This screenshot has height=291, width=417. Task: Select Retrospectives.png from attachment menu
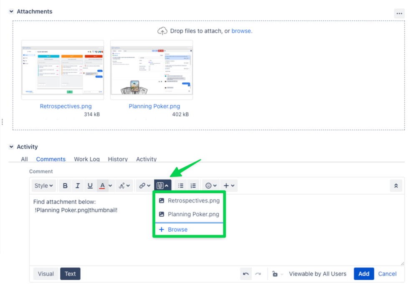(x=189, y=200)
